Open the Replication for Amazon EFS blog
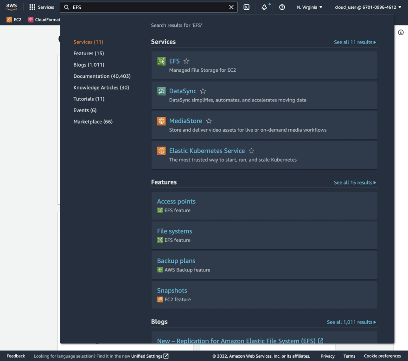The height and width of the screenshot is (361, 408). (x=240, y=341)
